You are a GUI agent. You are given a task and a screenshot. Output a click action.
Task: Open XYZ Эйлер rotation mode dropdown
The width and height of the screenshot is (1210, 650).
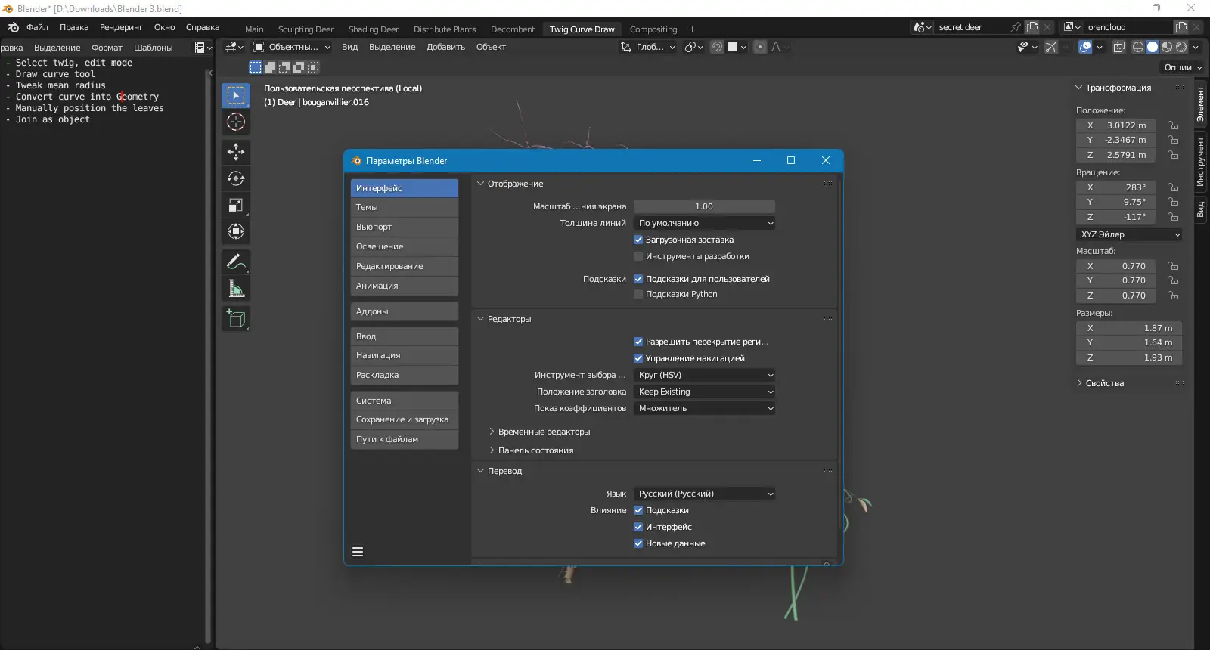coord(1129,234)
